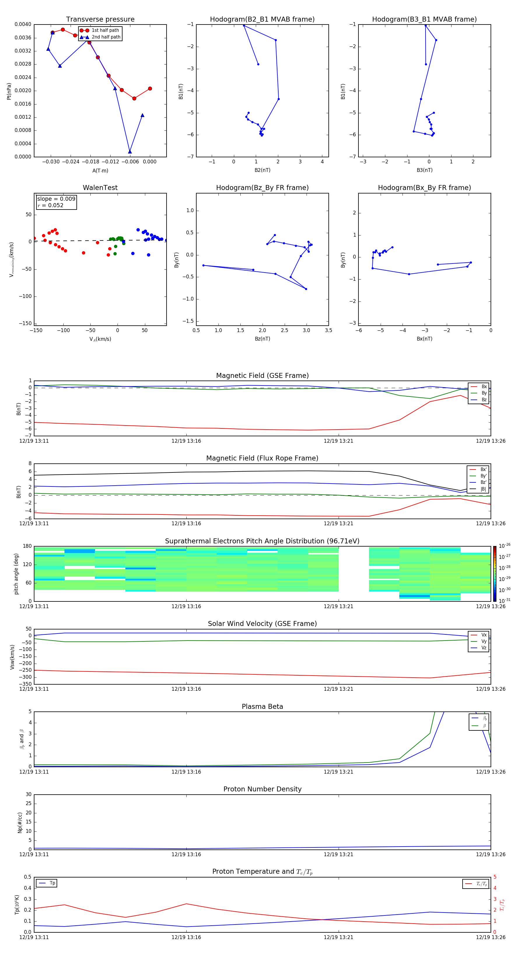Click the '10^-31' colorbar tick label
This screenshot has width=525, height=963.
coord(505,601)
